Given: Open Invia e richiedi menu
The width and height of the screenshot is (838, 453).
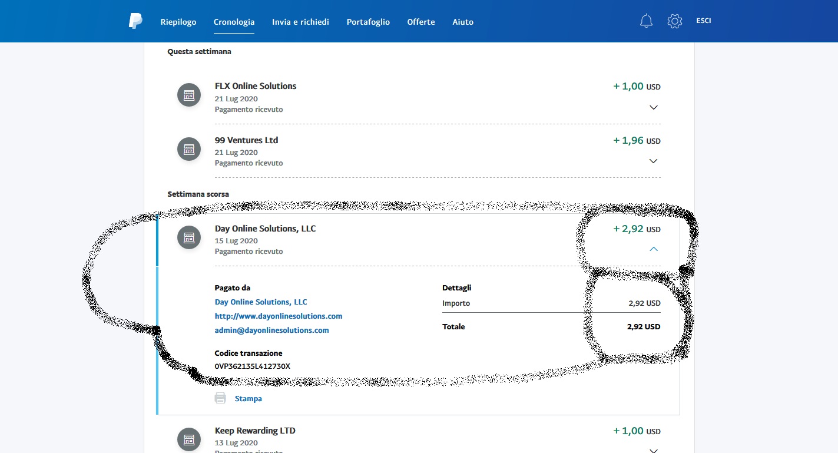Looking at the screenshot, I should coord(300,22).
